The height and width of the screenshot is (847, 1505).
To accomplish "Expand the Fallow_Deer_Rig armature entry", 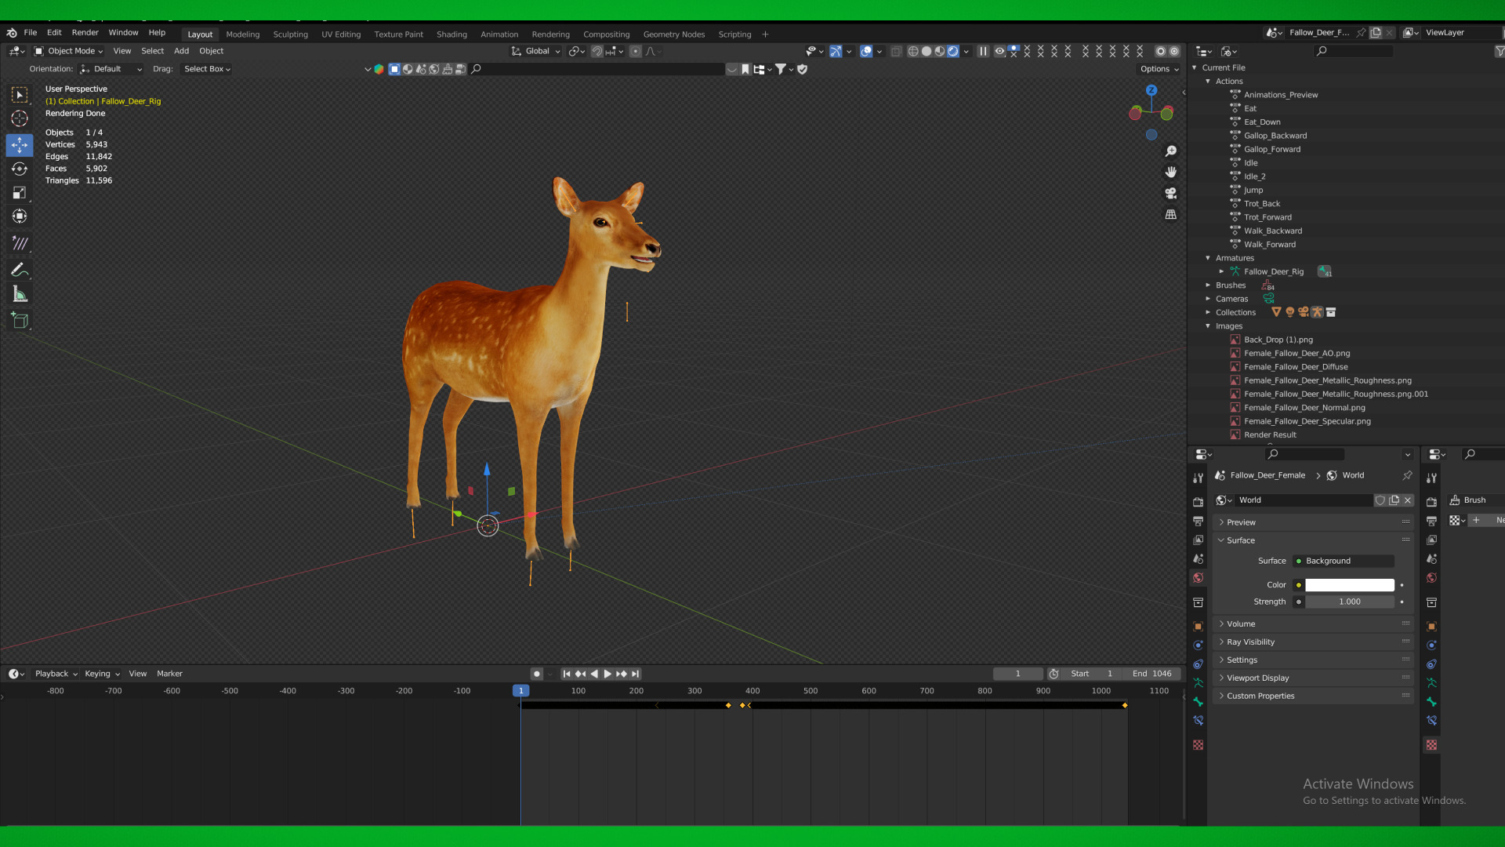I will (1221, 272).
